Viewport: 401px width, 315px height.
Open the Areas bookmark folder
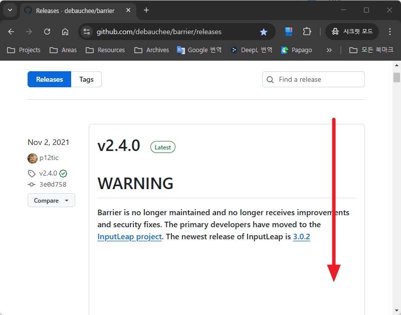click(63, 50)
